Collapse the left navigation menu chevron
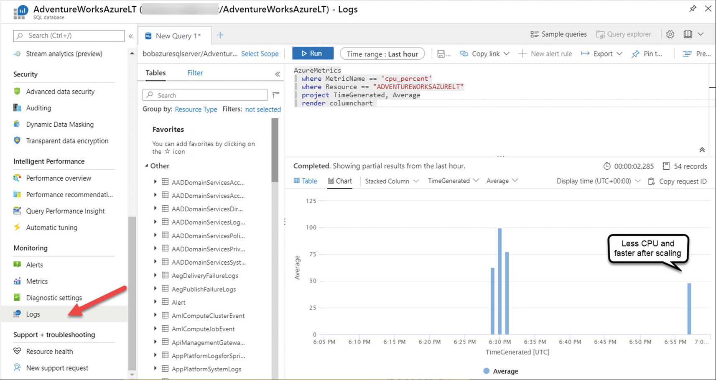The image size is (716, 380). click(x=131, y=36)
